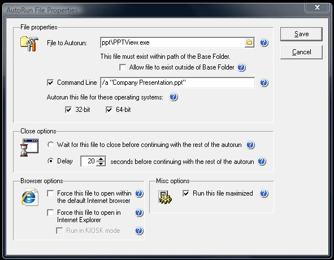Open help for Wait for file to close

[250, 145]
